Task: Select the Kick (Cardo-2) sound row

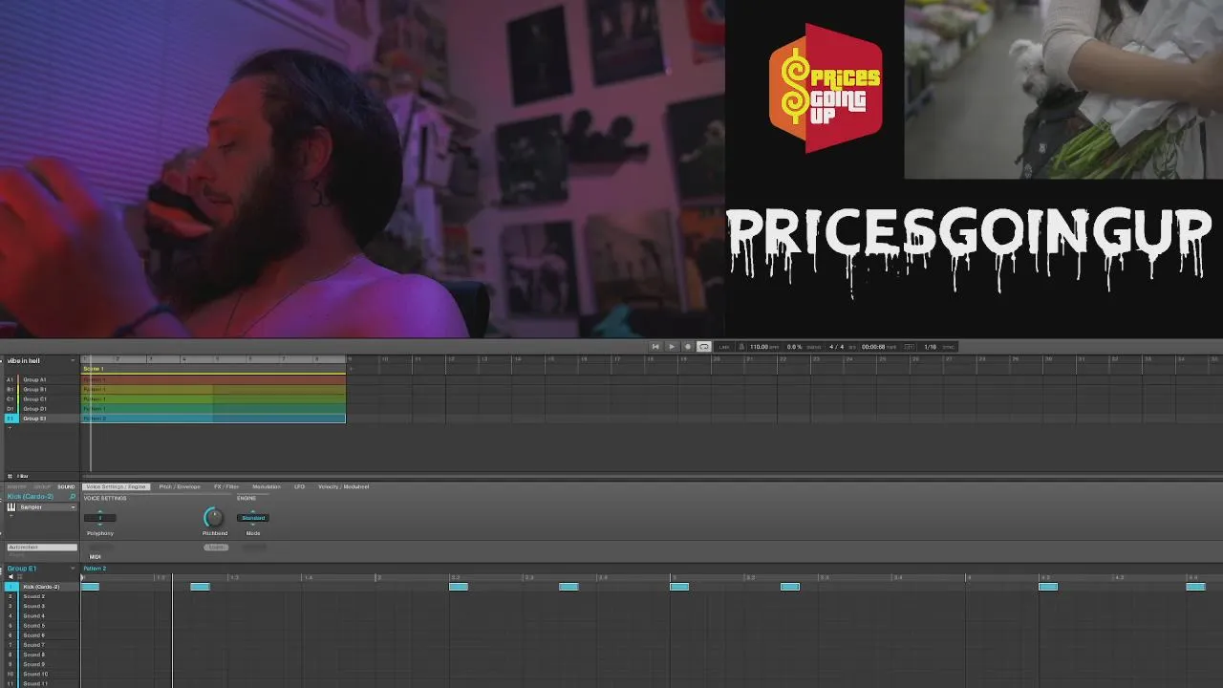Action: (40, 587)
